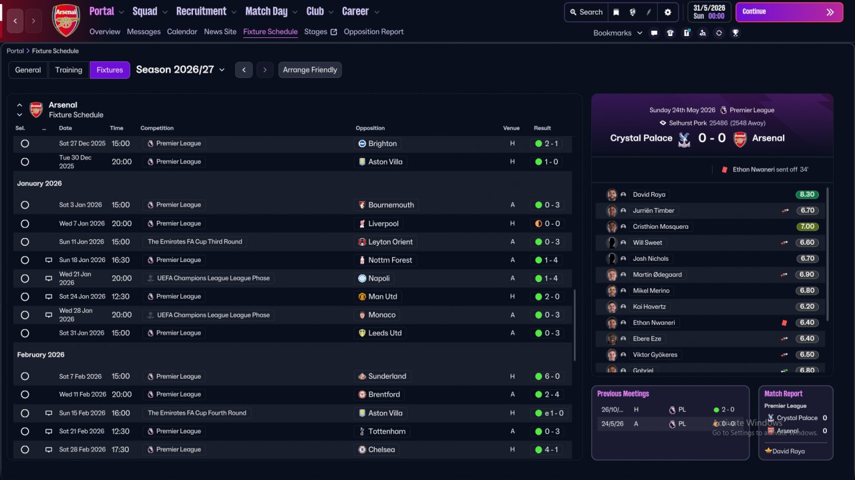Click the Arsenal club crest in the header
The image size is (855, 480).
(x=66, y=20)
